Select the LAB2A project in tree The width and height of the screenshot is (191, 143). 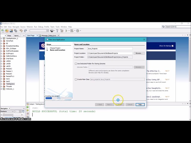(8, 61)
